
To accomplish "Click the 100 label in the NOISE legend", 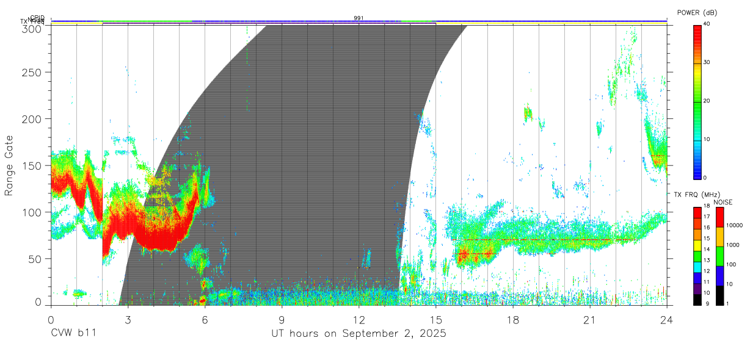I will coord(732,264).
